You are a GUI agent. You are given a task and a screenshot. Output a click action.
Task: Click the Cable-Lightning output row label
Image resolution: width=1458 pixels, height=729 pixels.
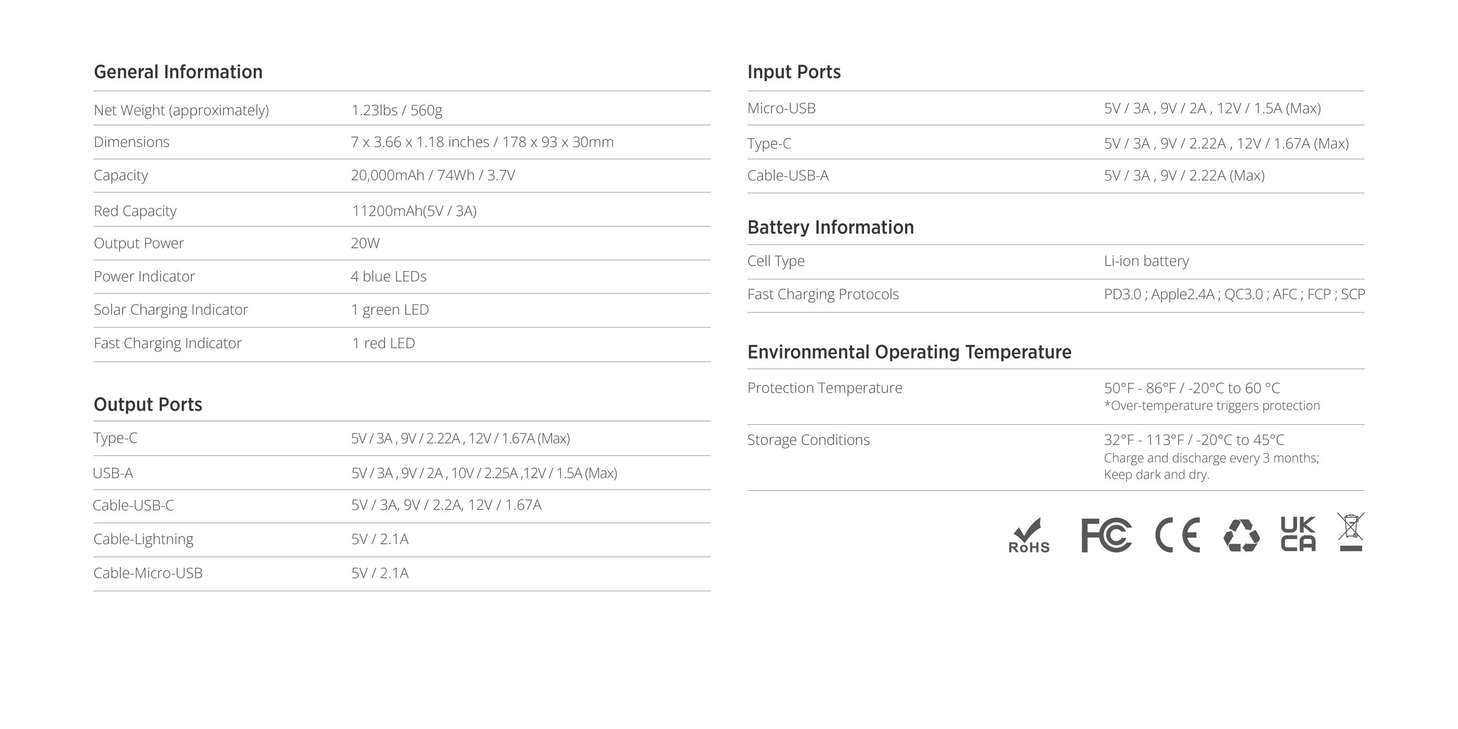(143, 539)
